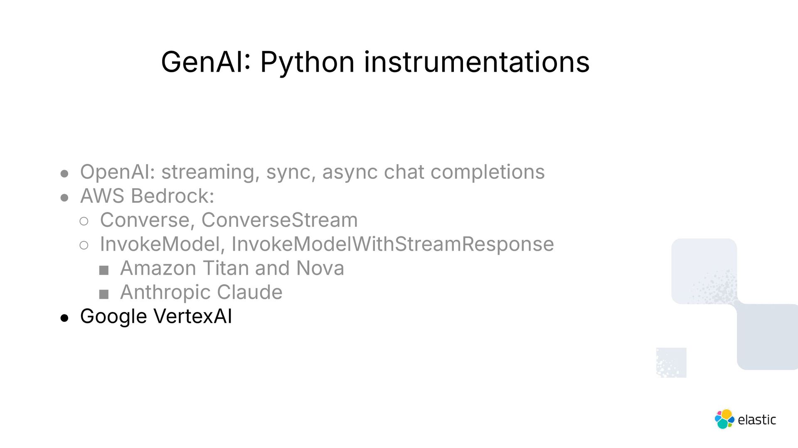
Task: Click the hollow circle bullet before InvokeModel
Action: coord(84,246)
